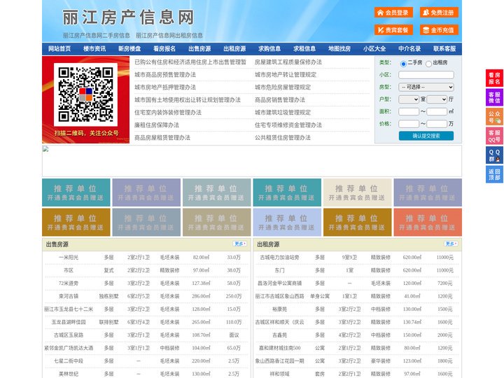
Task: Open the 厅 hall count dropdown
Action: pos(437,99)
